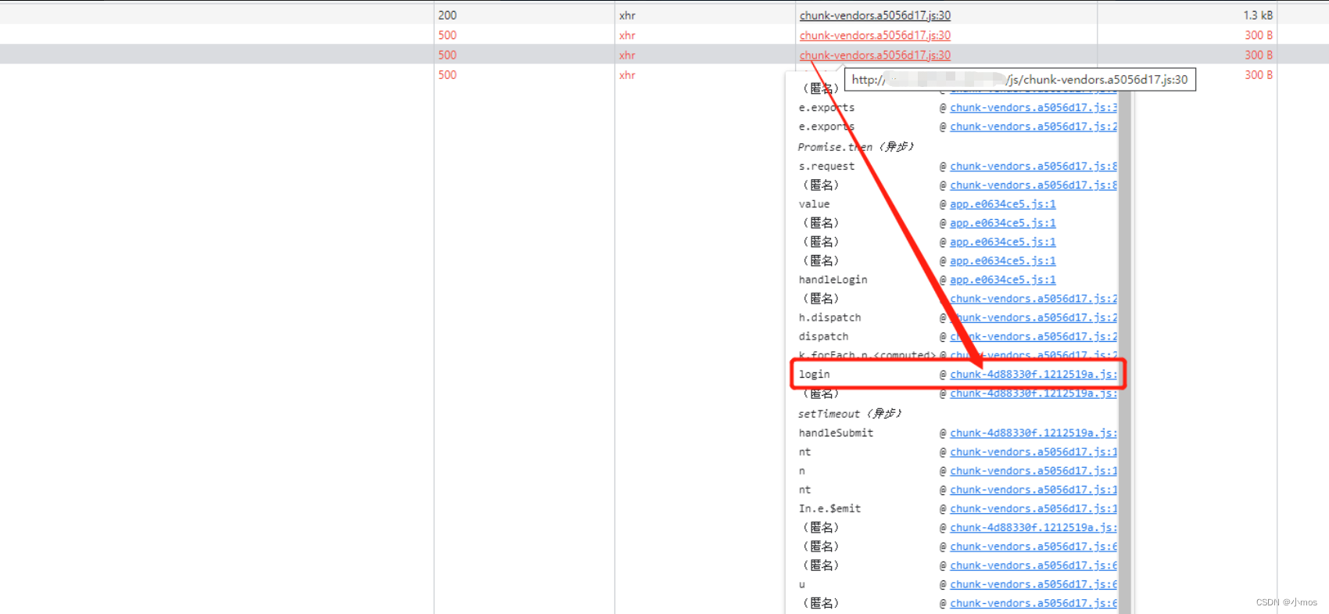Click the h.dispatch stack frame name

click(x=829, y=318)
